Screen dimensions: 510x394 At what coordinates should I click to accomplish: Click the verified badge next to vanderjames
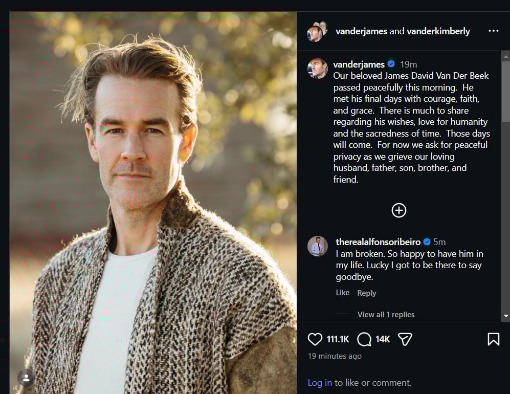click(391, 64)
